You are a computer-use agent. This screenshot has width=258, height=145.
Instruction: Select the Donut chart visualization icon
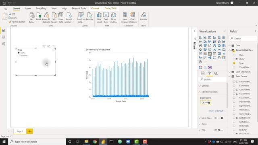click(x=219, y=46)
